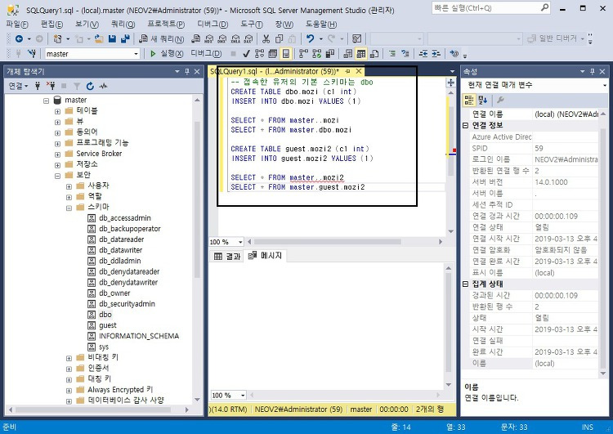Image resolution: width=613 pixels, height=434 pixels.
Task: Open the Activity Monitor toolbar icon
Action: 356,38
